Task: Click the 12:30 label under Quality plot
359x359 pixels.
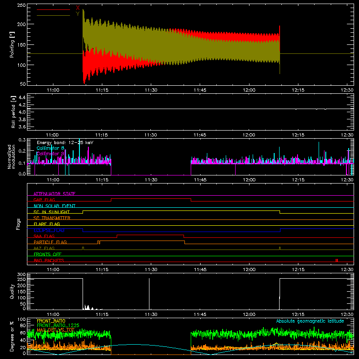Action: 347,315
